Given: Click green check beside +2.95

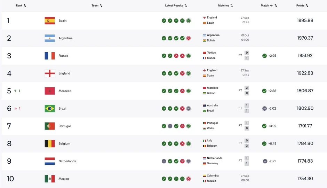Looking at the screenshot, I should pyautogui.click(x=264, y=56).
